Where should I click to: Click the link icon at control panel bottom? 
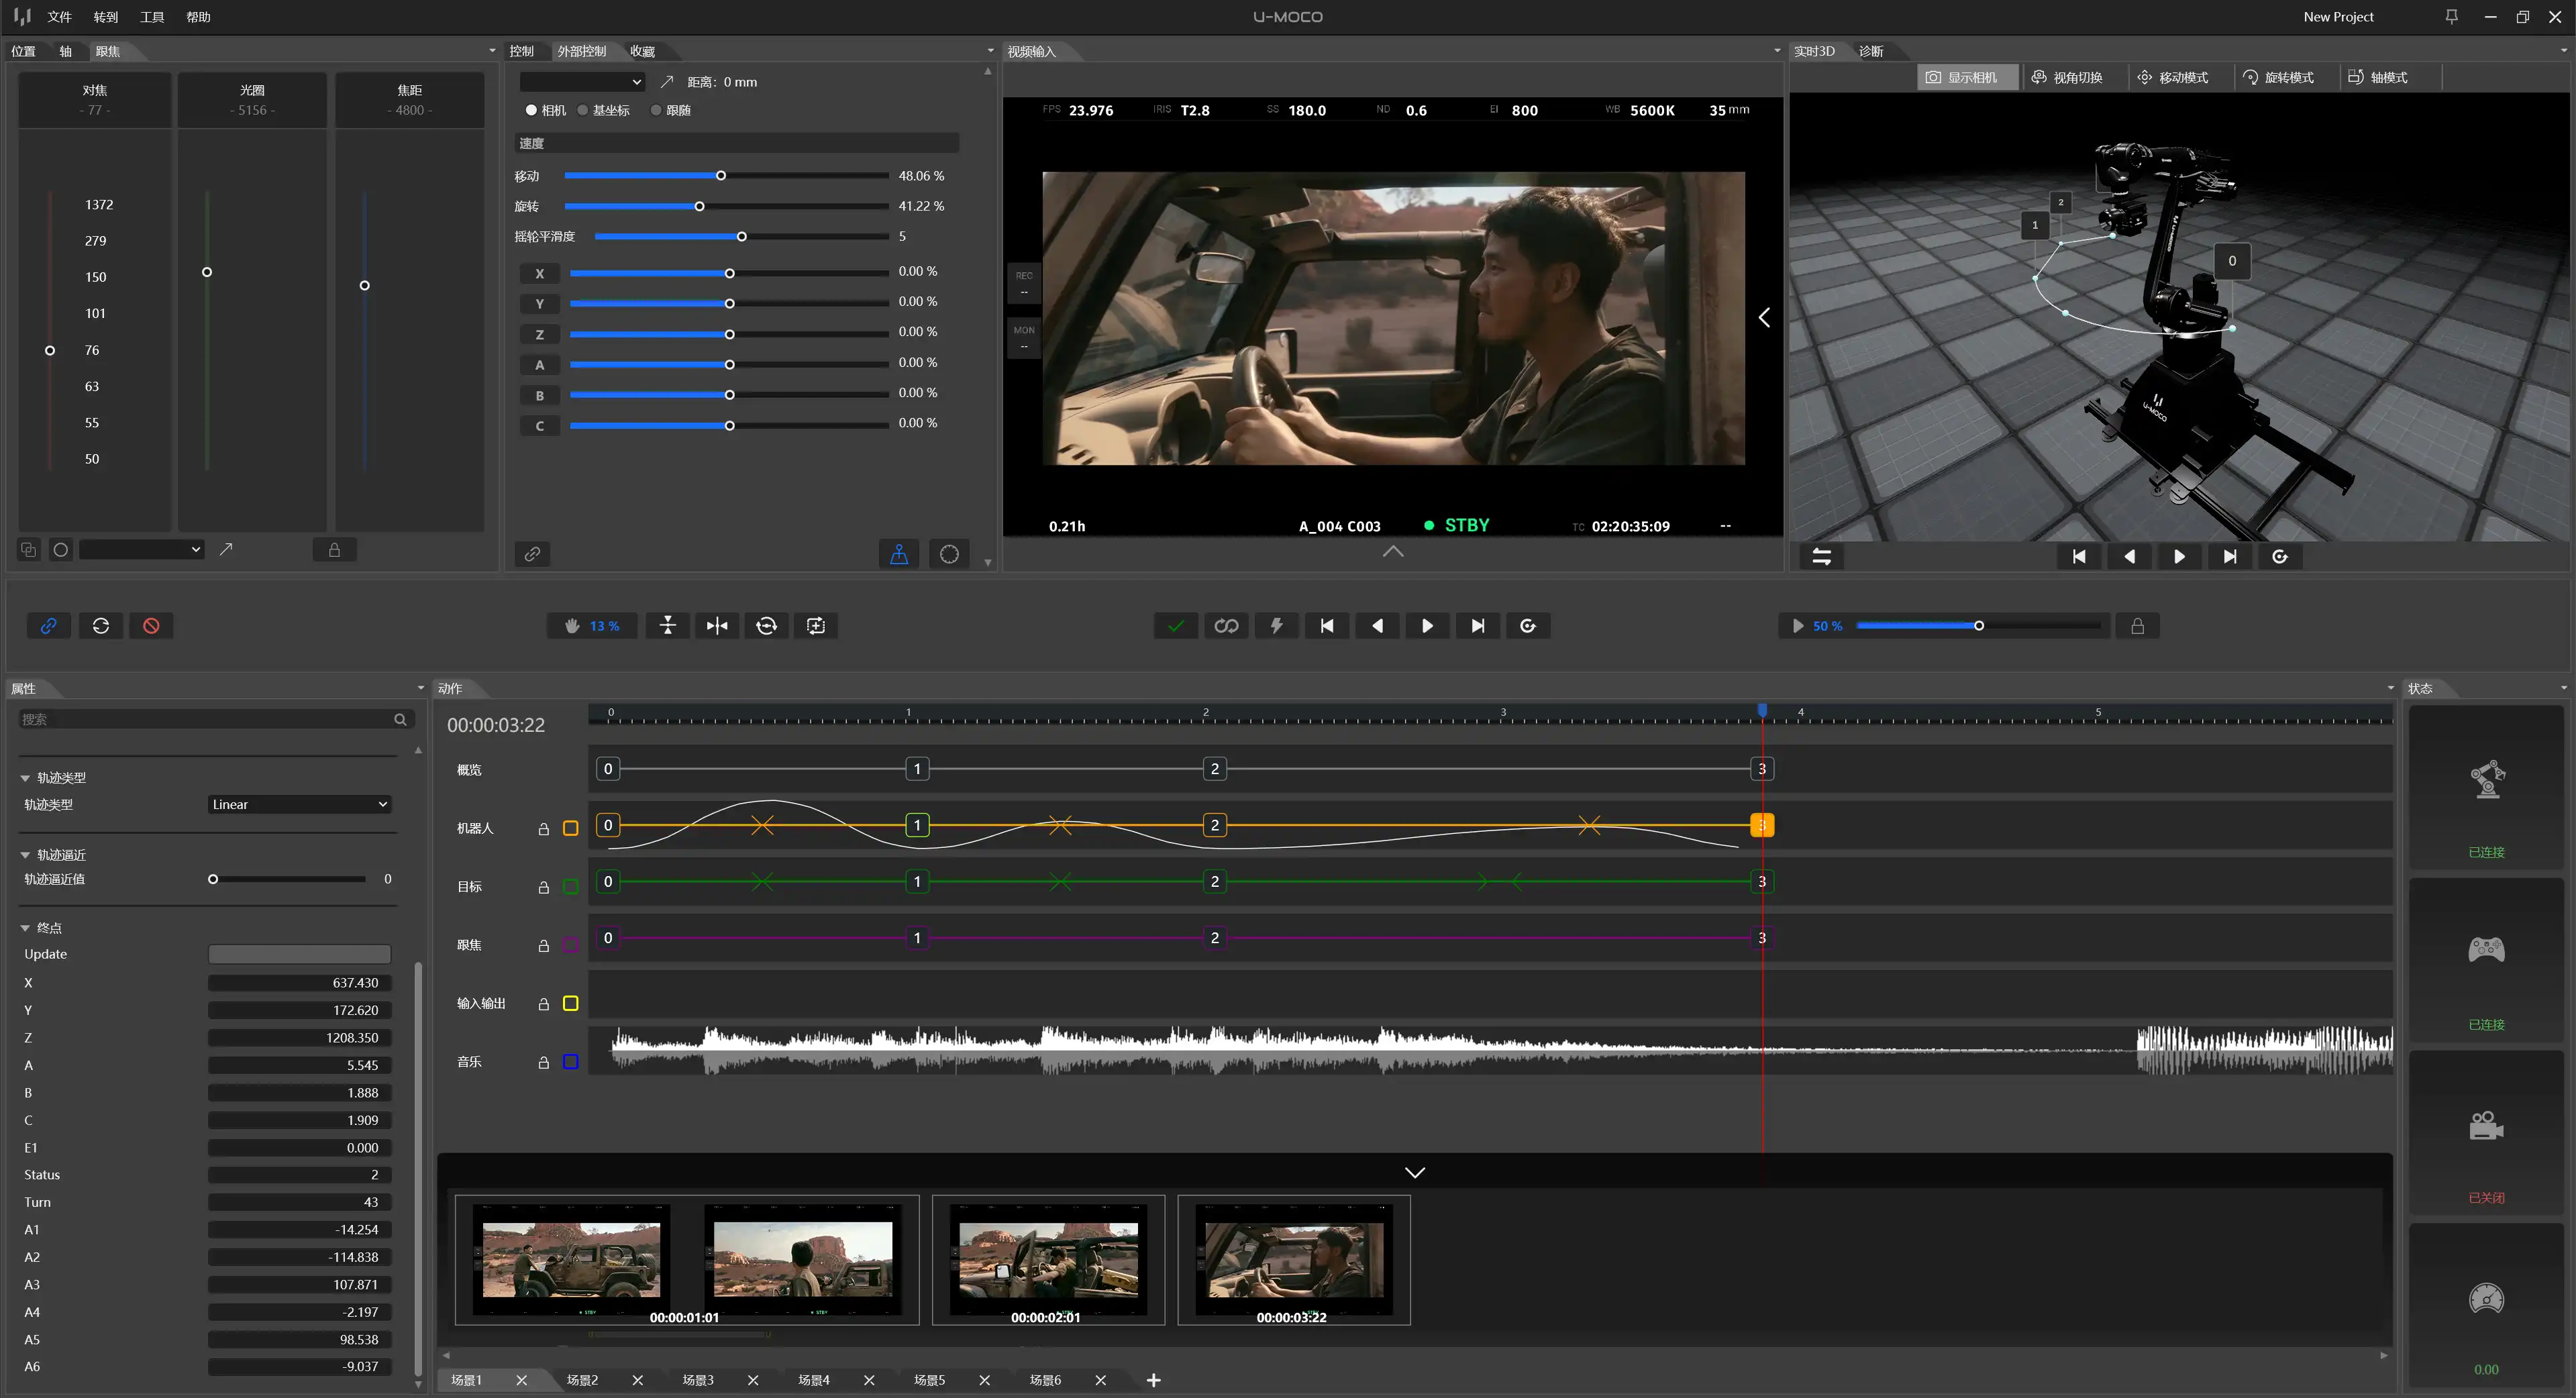coord(532,554)
